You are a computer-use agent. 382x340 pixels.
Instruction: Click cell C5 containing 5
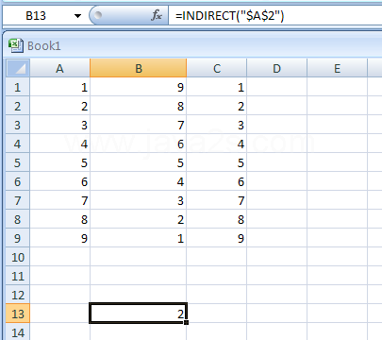coord(217,162)
